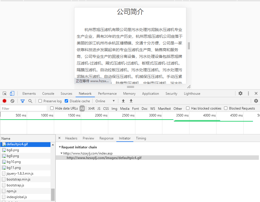Import HAR file upload arrow icon
The image size is (260, 202).
point(123,101)
